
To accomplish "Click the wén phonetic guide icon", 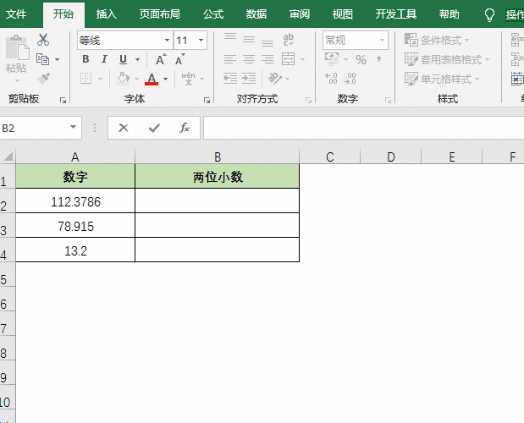I will pyautogui.click(x=189, y=79).
